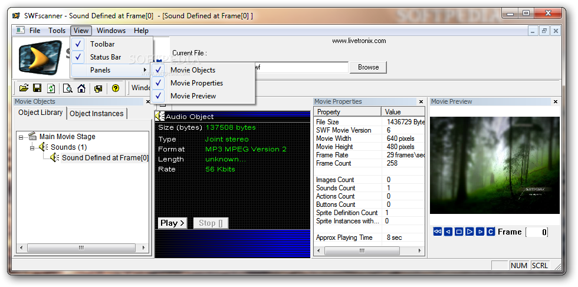Uncheck Movie Objects panel in submenu
The height and width of the screenshot is (287, 578).
pos(203,70)
